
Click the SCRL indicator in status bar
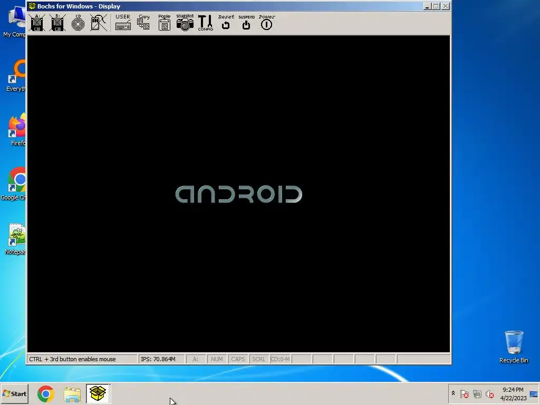258,359
